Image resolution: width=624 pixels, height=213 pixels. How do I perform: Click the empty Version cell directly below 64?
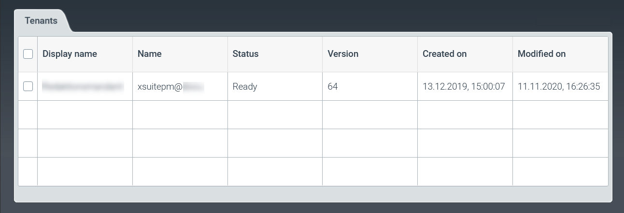coord(370,115)
